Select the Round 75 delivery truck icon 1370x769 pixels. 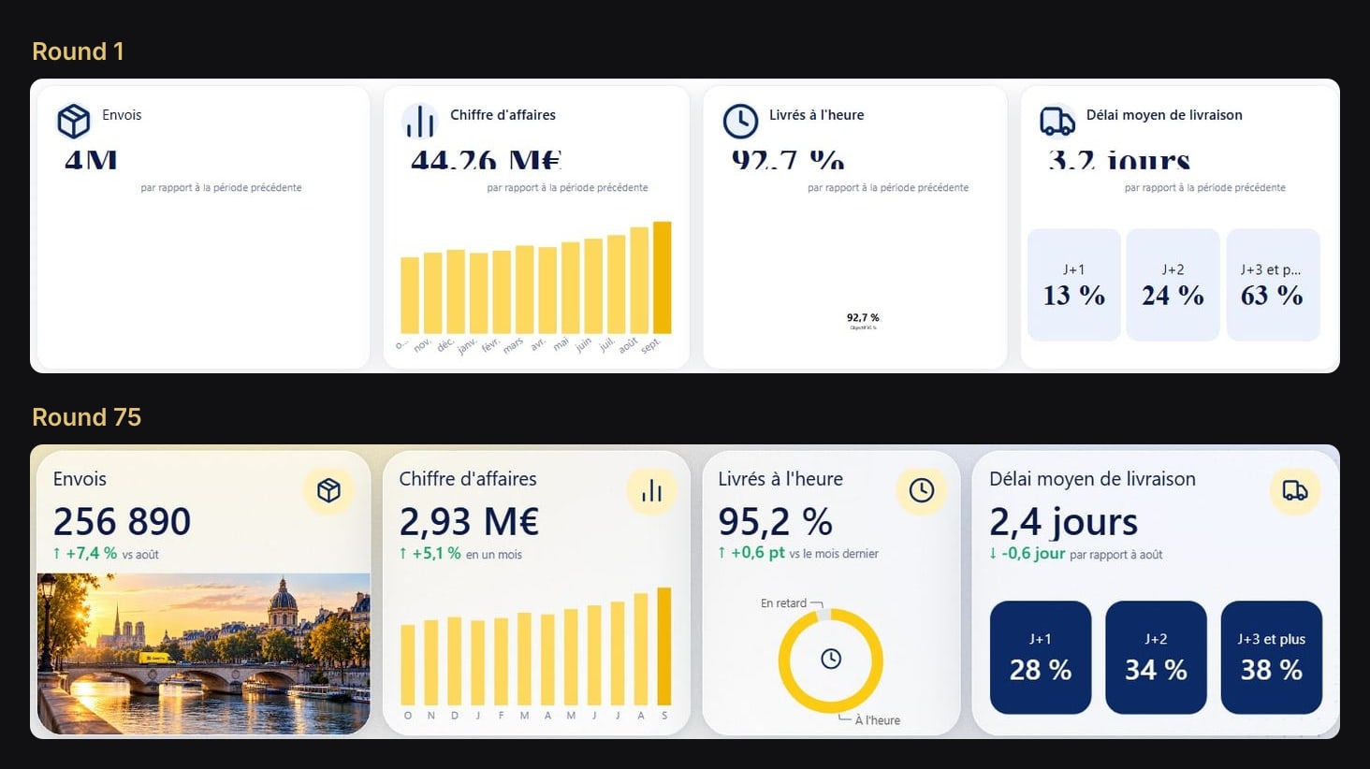point(1295,490)
